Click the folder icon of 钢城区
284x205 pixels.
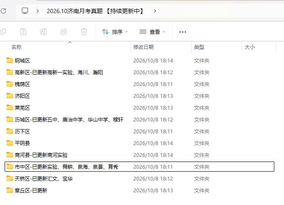10,60
